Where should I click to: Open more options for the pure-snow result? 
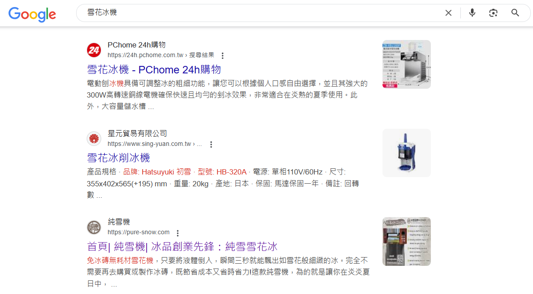coord(178,233)
